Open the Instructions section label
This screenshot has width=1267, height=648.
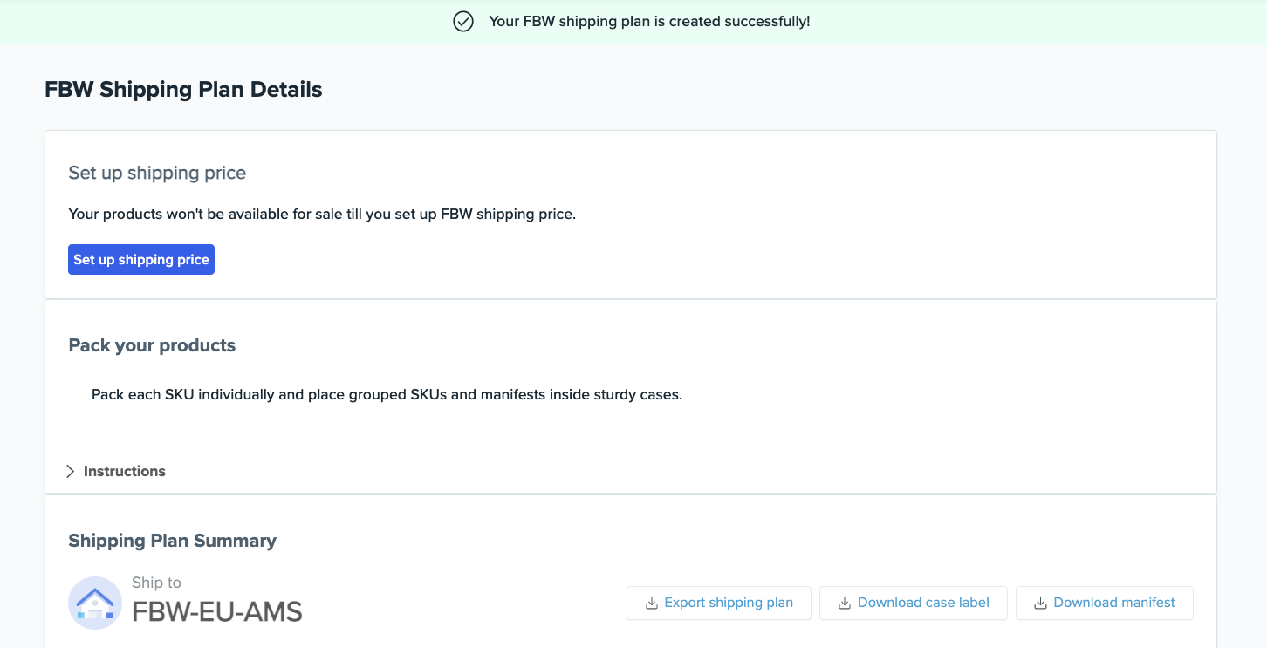[125, 471]
